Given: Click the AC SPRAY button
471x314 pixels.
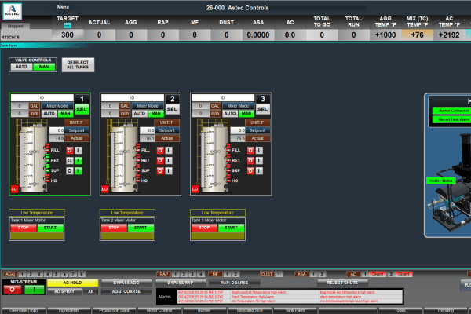Looking at the screenshot, I should (x=64, y=291).
